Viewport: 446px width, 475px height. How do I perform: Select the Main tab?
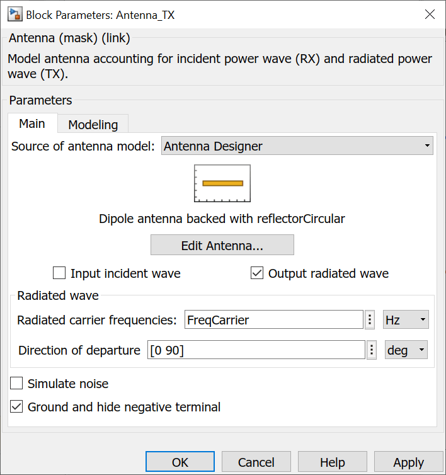tap(32, 123)
